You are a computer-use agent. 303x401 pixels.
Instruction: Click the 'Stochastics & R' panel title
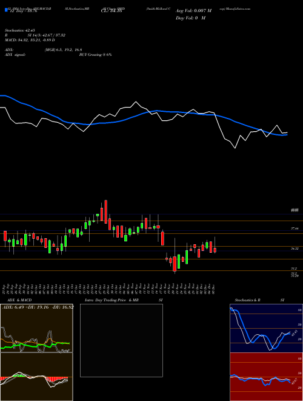coord(248,300)
